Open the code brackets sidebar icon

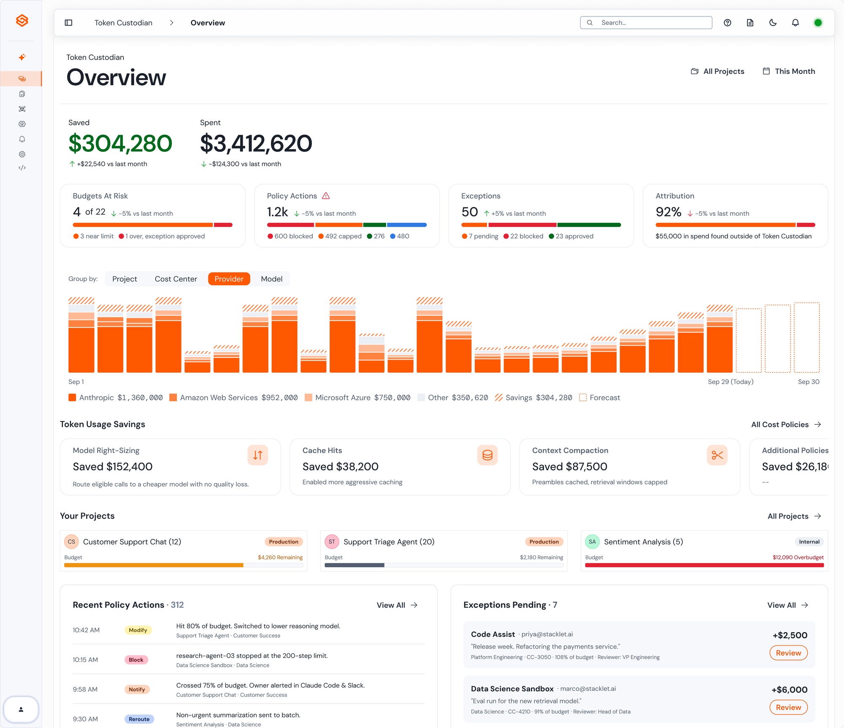pyautogui.click(x=22, y=168)
